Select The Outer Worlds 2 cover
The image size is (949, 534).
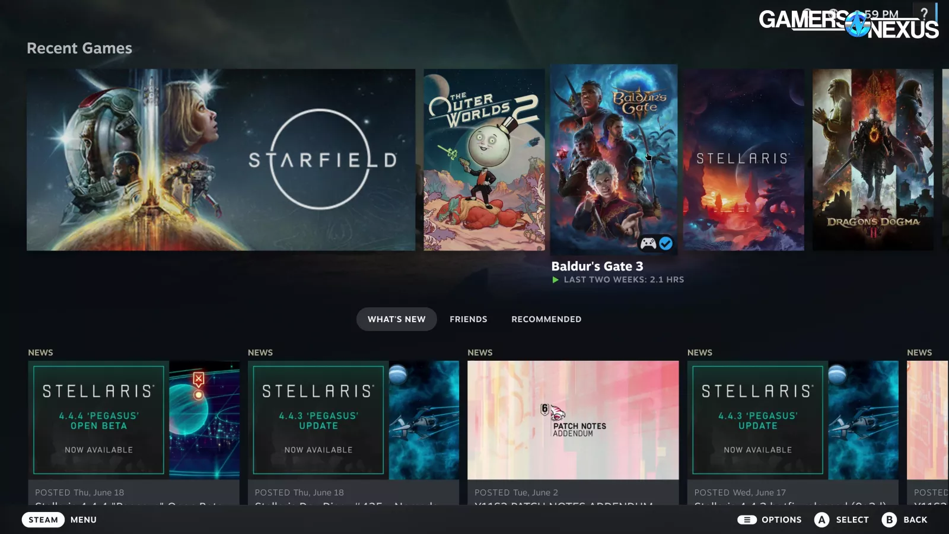point(484,160)
